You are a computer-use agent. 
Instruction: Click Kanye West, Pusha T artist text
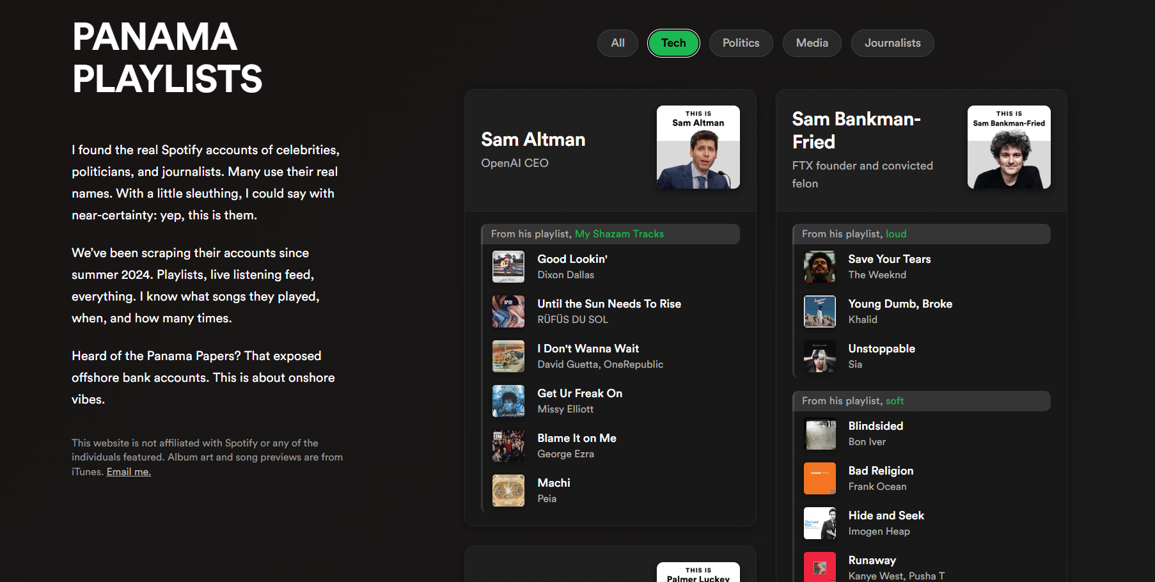click(896, 576)
